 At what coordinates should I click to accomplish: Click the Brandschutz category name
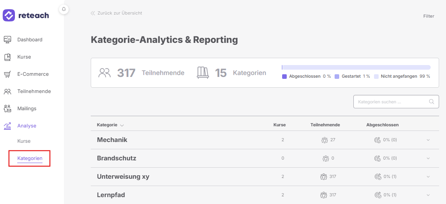coord(117,158)
